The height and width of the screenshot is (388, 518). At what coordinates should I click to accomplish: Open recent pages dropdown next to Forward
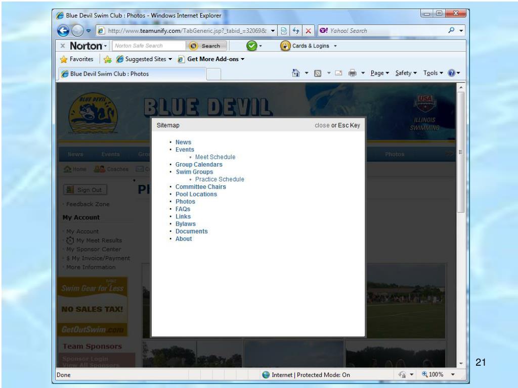coord(89,31)
